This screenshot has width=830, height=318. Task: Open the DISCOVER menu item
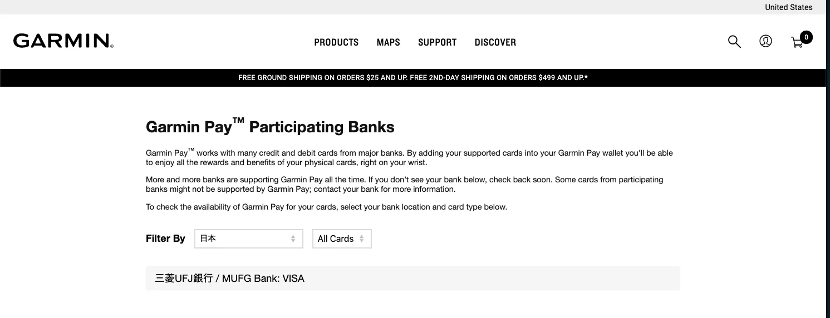pos(495,42)
